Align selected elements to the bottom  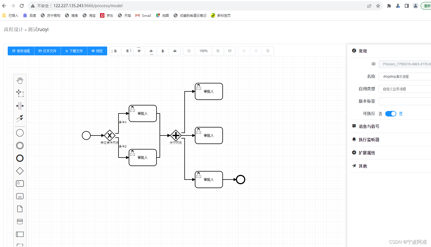coord(151,51)
